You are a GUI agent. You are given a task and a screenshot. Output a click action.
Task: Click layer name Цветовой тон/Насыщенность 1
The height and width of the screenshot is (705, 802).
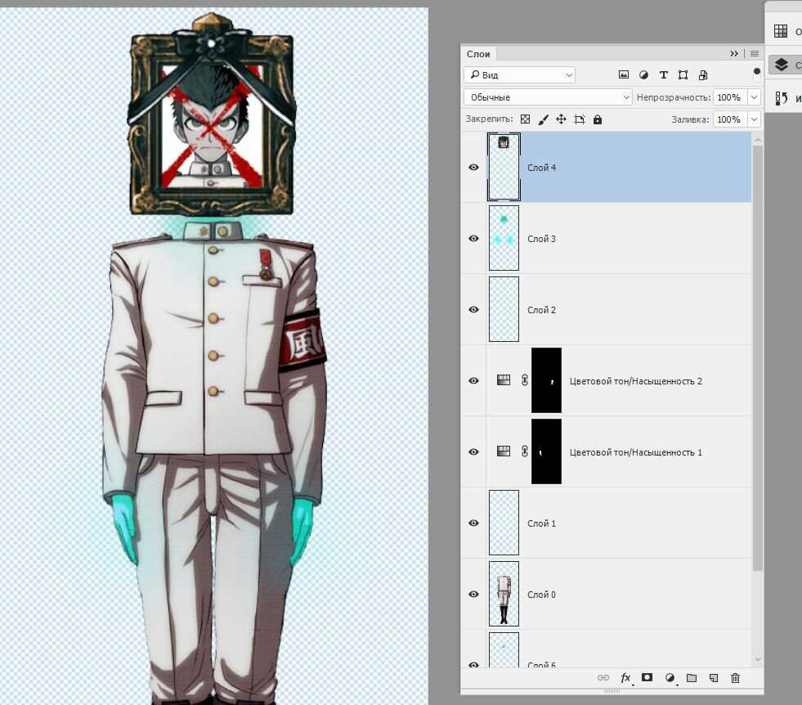[636, 452]
